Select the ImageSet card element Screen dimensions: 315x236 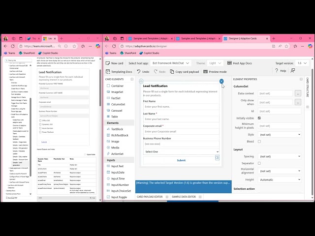tap(115, 92)
